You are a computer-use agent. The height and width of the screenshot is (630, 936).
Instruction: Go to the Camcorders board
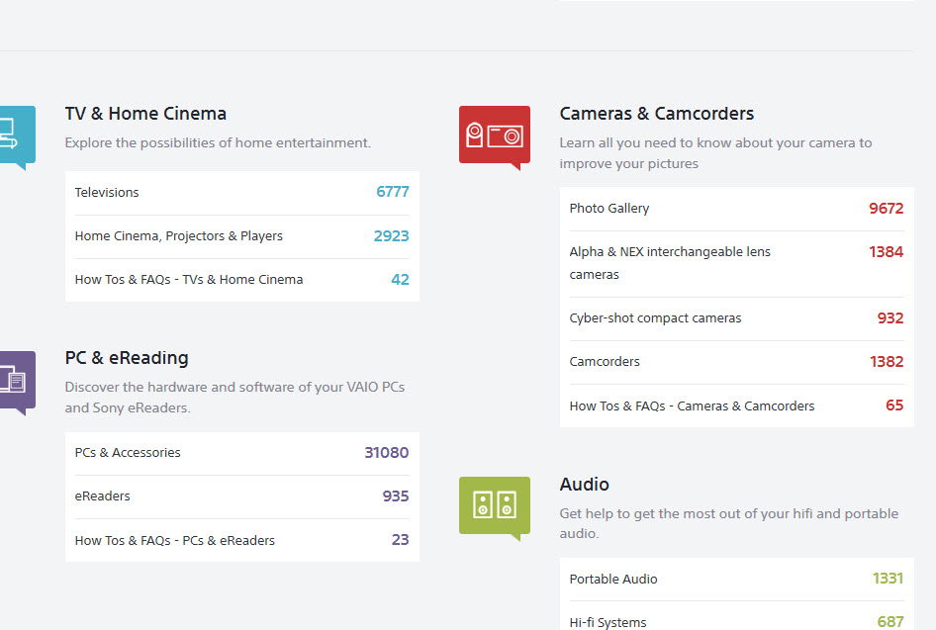(605, 362)
